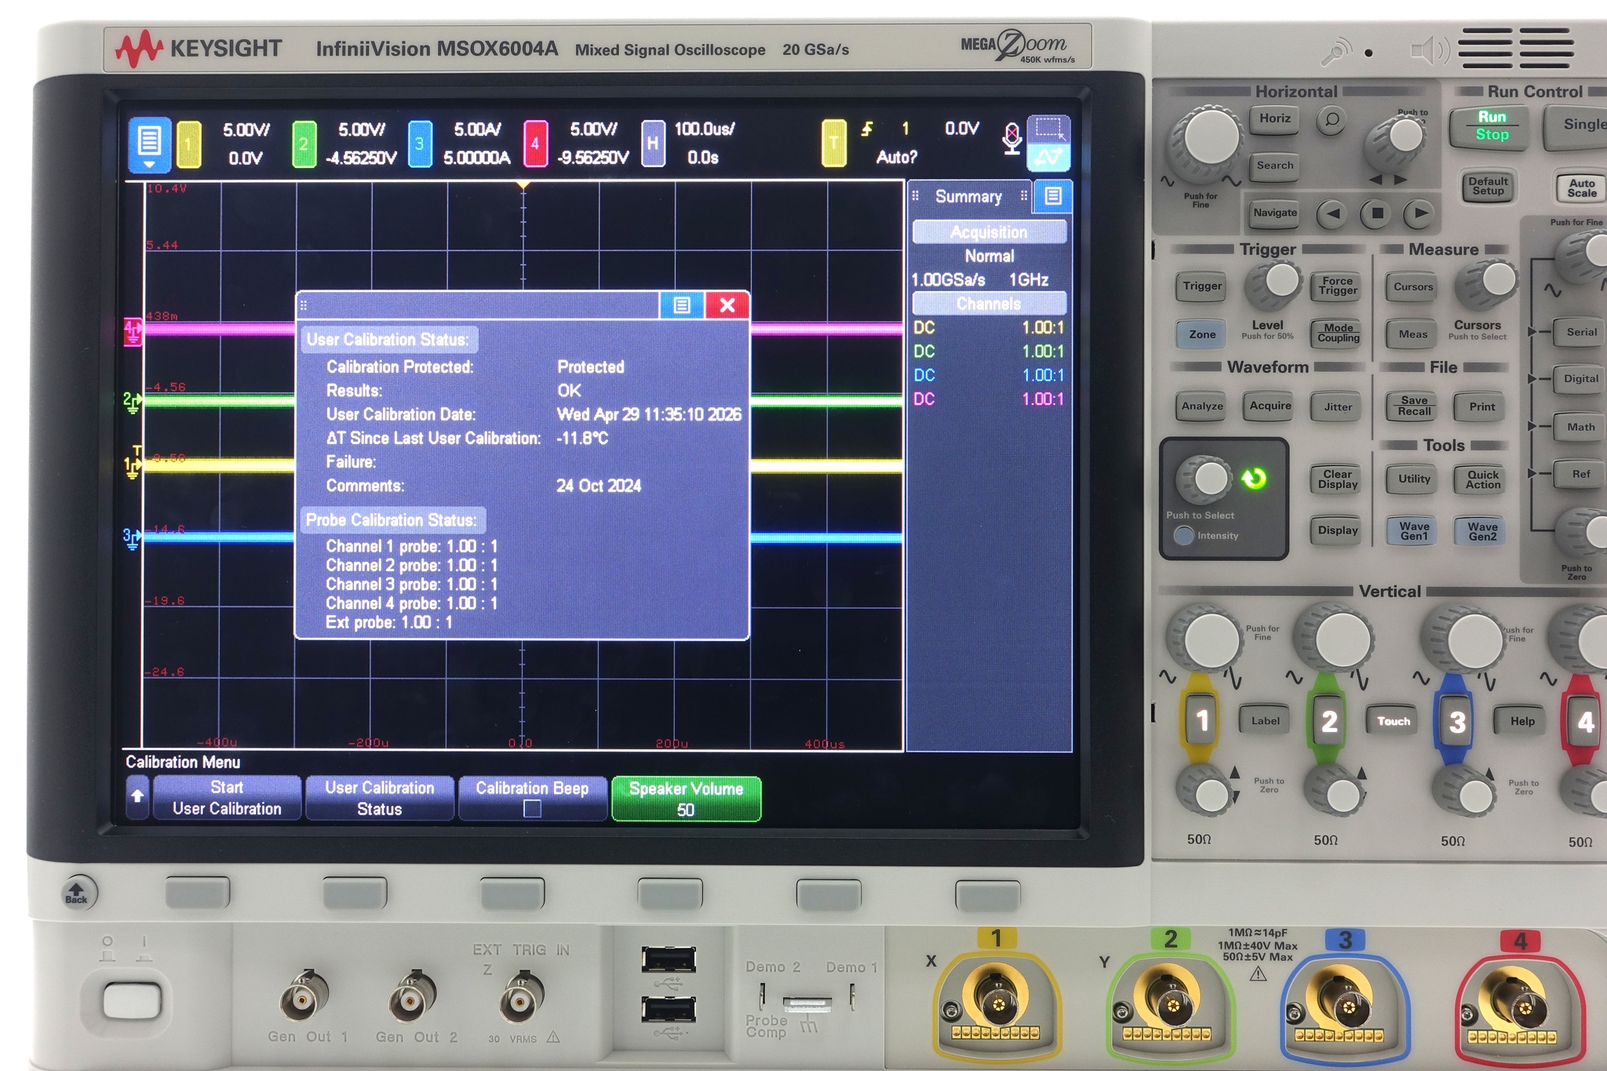The height and width of the screenshot is (1071, 1607).
Task: Push the Navigate stop square button
Action: click(x=1376, y=213)
